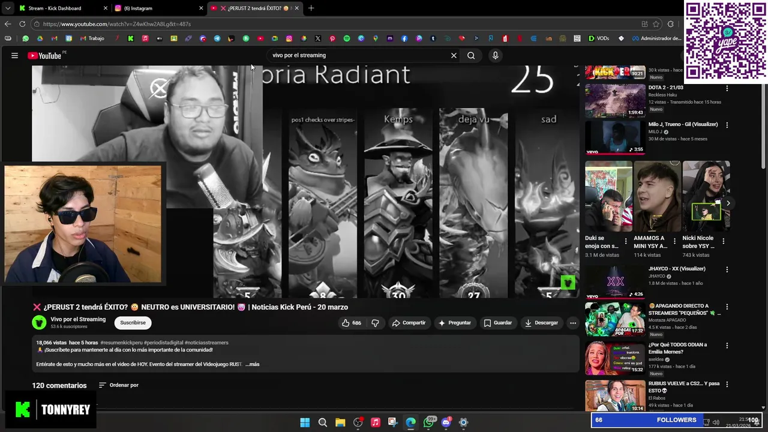768x432 pixels.
Task: Open APAGANDO DIRECTO A STREAMERS "PEQUEÑOS" video
Action: (615, 319)
